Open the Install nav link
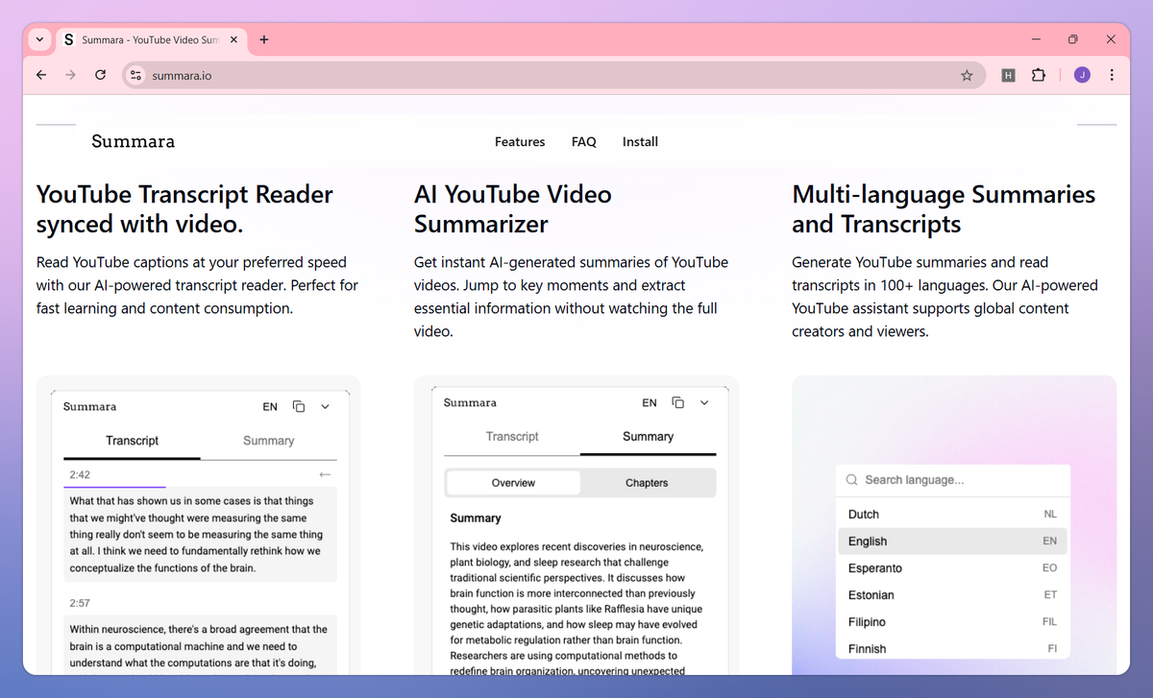The image size is (1153, 698). click(x=640, y=141)
